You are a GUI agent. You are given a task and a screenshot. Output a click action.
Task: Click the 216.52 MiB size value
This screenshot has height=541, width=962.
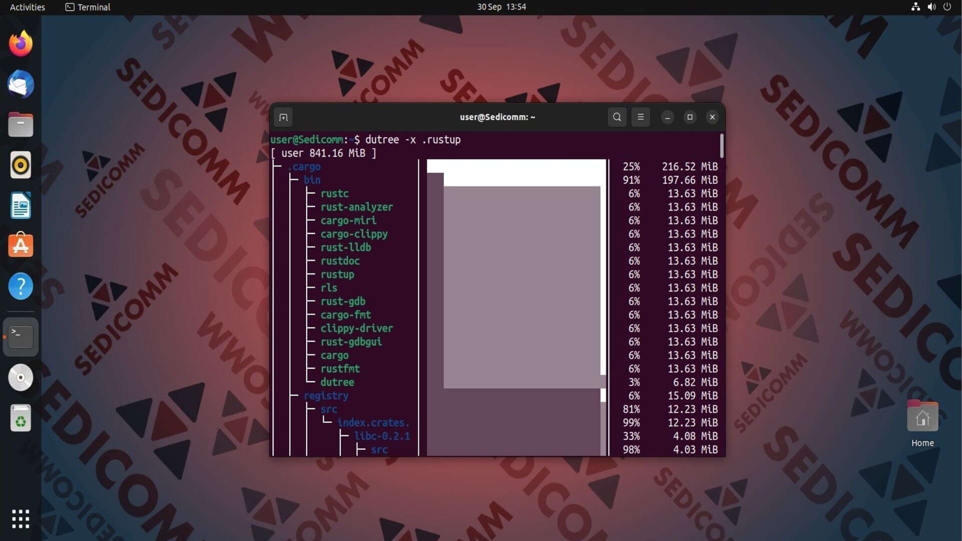tap(690, 167)
